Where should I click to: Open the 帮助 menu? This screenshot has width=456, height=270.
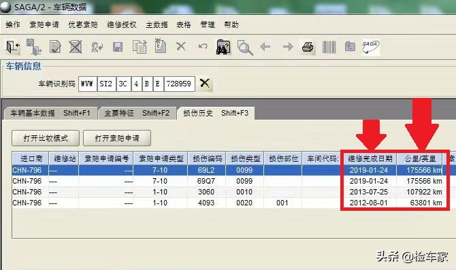click(231, 24)
